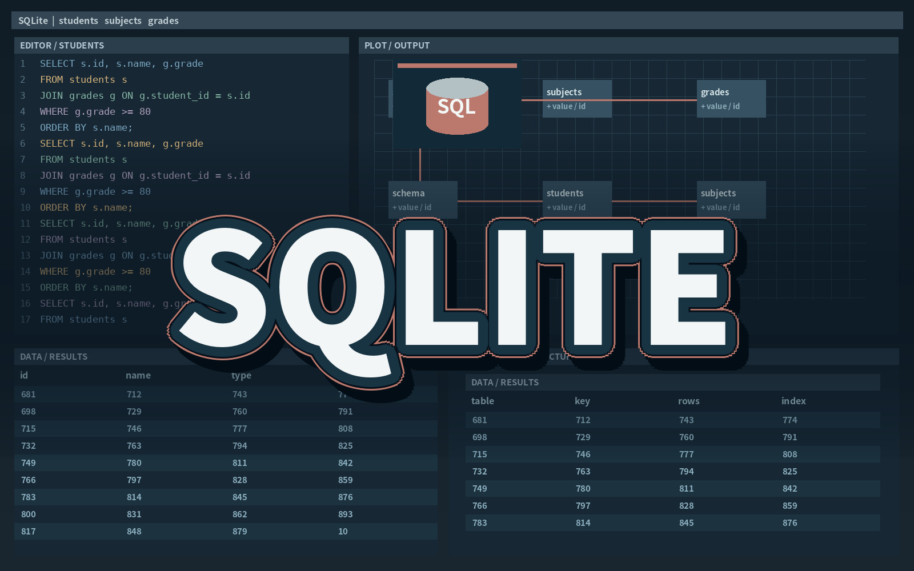914x571 pixels.
Task: Select 743 under the rows column
Action: click(x=687, y=420)
